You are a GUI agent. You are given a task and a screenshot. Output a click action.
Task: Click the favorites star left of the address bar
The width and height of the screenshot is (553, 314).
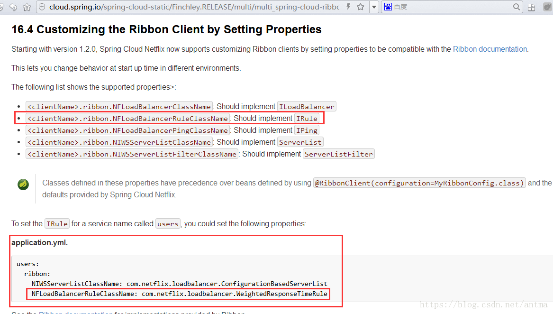[x=27, y=7]
